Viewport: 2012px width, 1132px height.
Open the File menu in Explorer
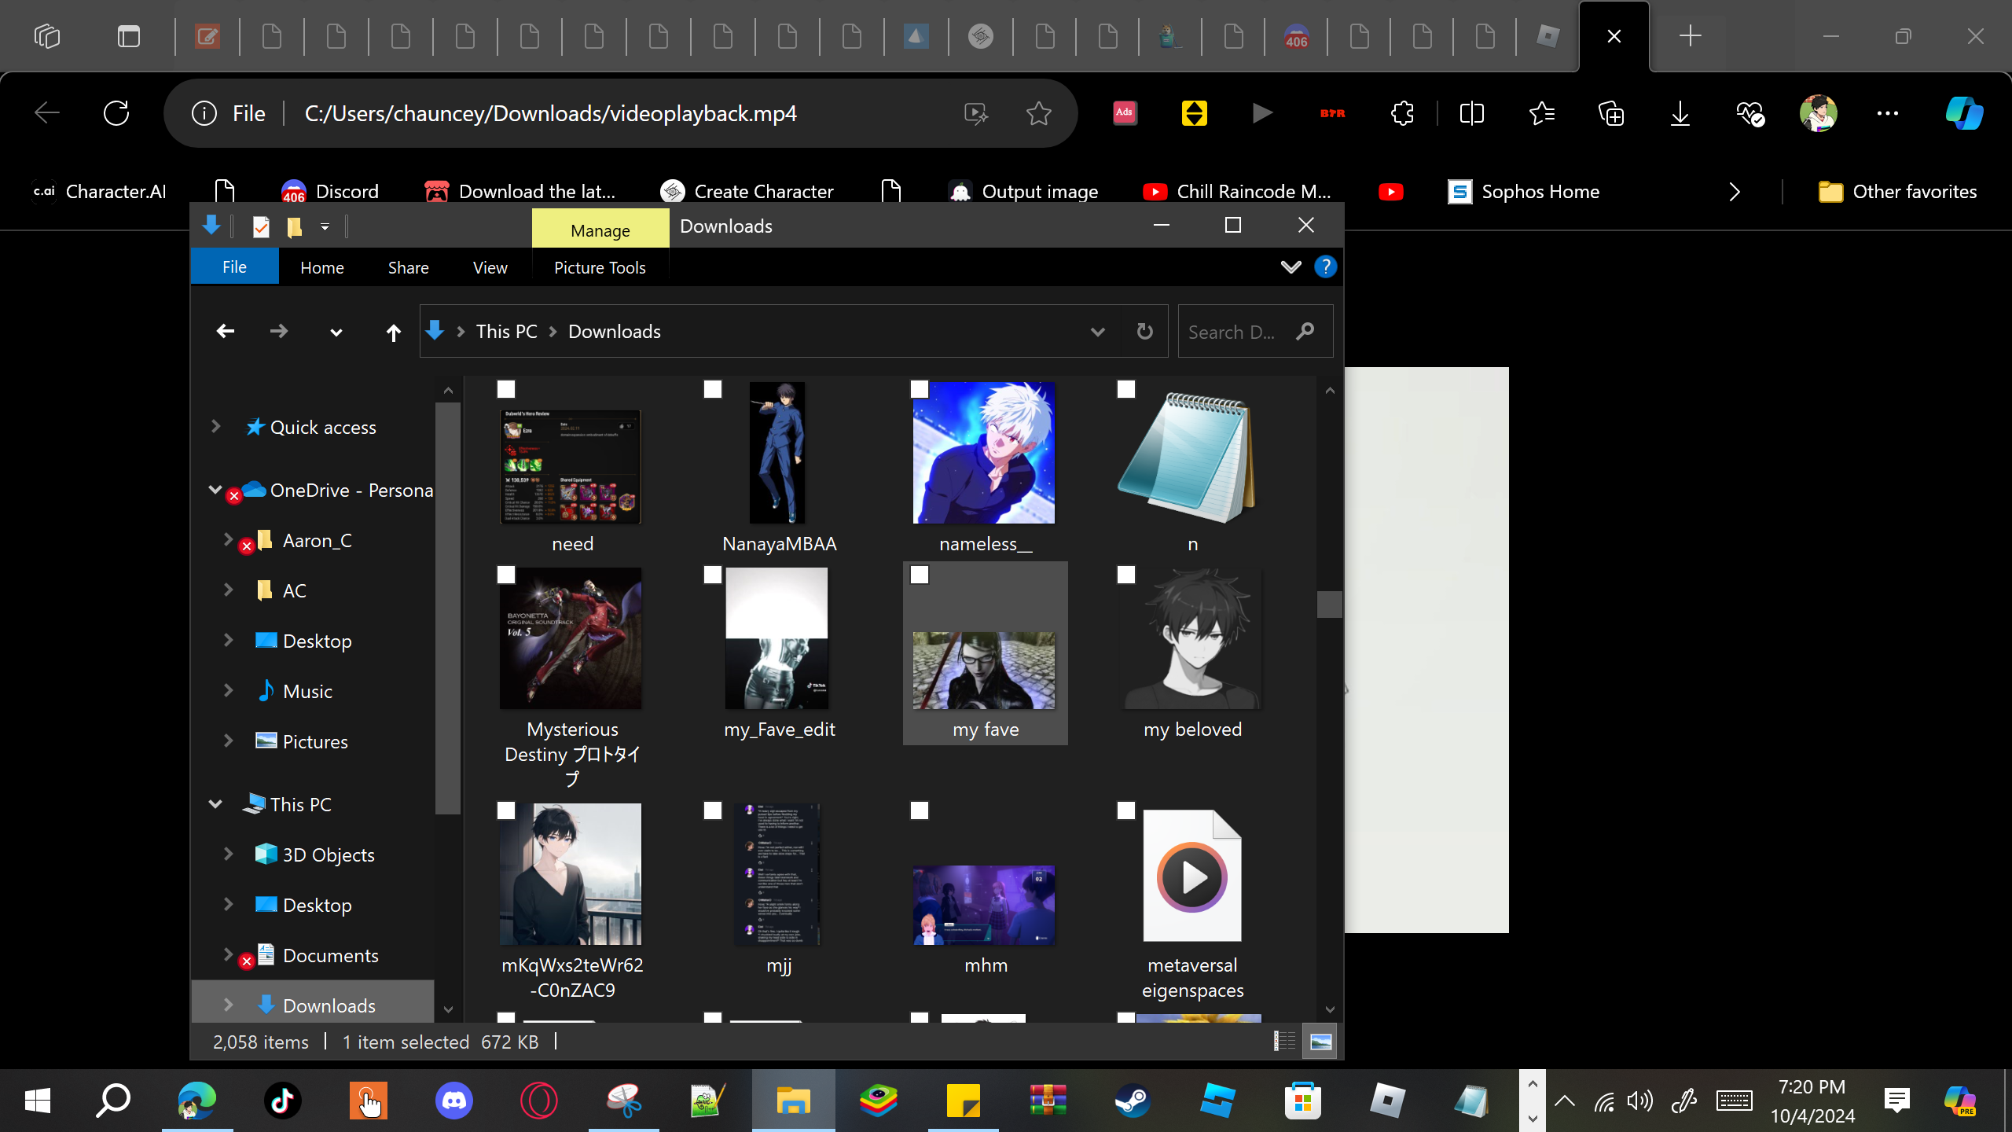tap(234, 267)
